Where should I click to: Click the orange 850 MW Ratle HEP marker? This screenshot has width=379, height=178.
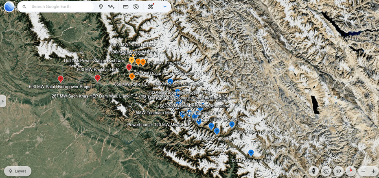[x=132, y=77]
